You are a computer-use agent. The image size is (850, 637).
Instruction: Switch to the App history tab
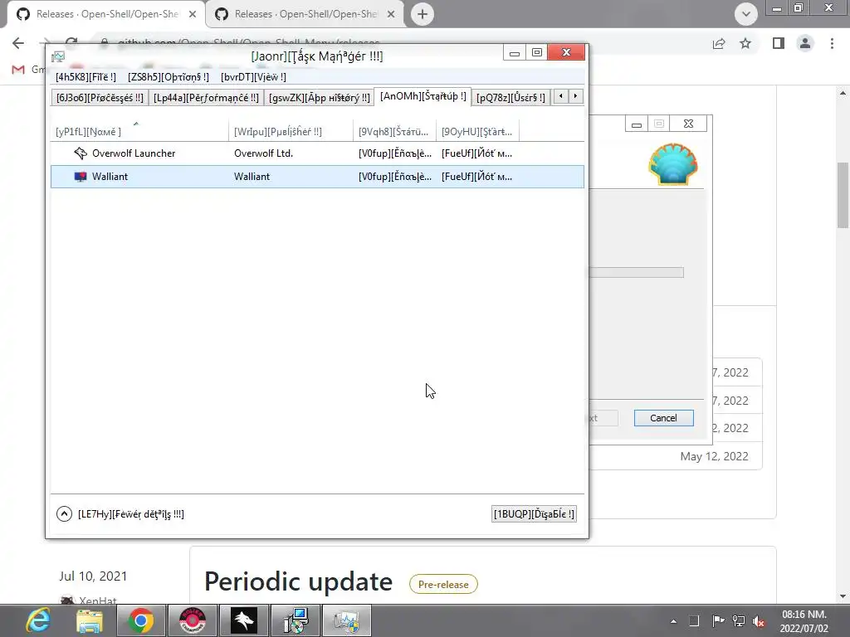click(x=320, y=98)
